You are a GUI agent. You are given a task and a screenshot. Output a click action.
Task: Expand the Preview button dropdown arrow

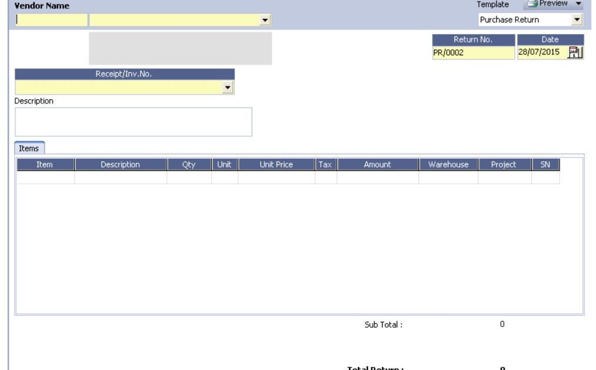click(x=578, y=4)
